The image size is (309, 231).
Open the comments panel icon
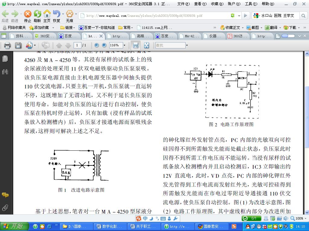tap(5, 195)
